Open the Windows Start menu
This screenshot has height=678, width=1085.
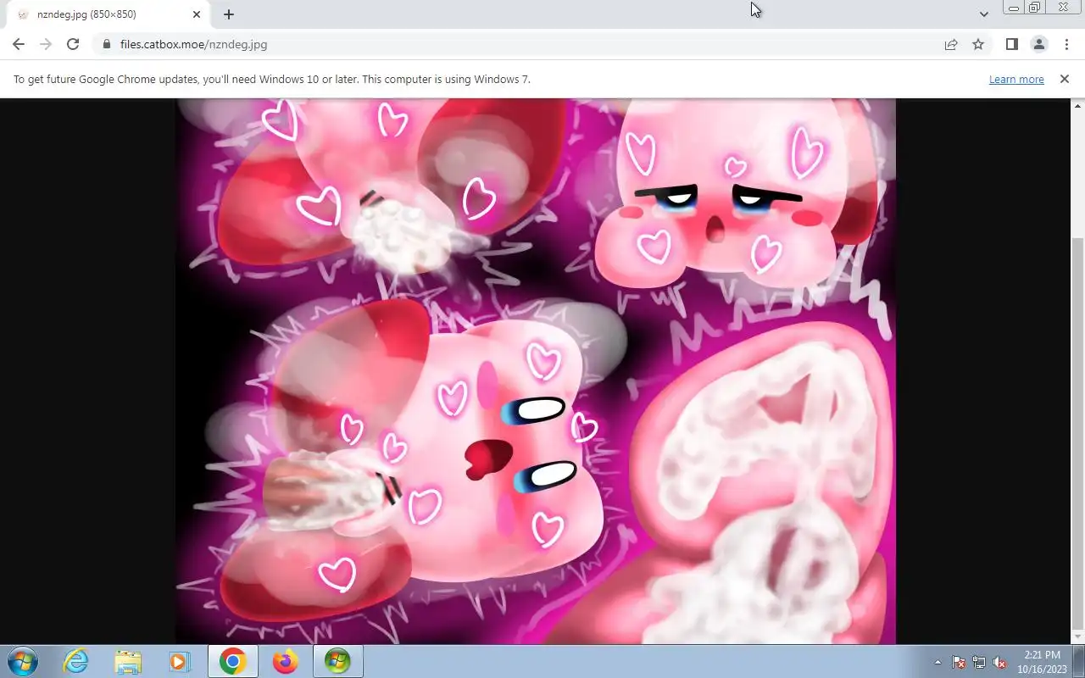tap(23, 661)
